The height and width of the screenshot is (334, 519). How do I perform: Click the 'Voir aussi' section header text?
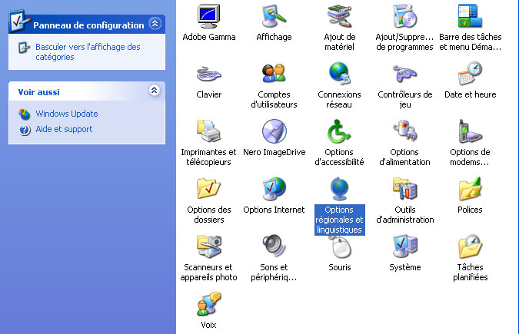point(38,92)
